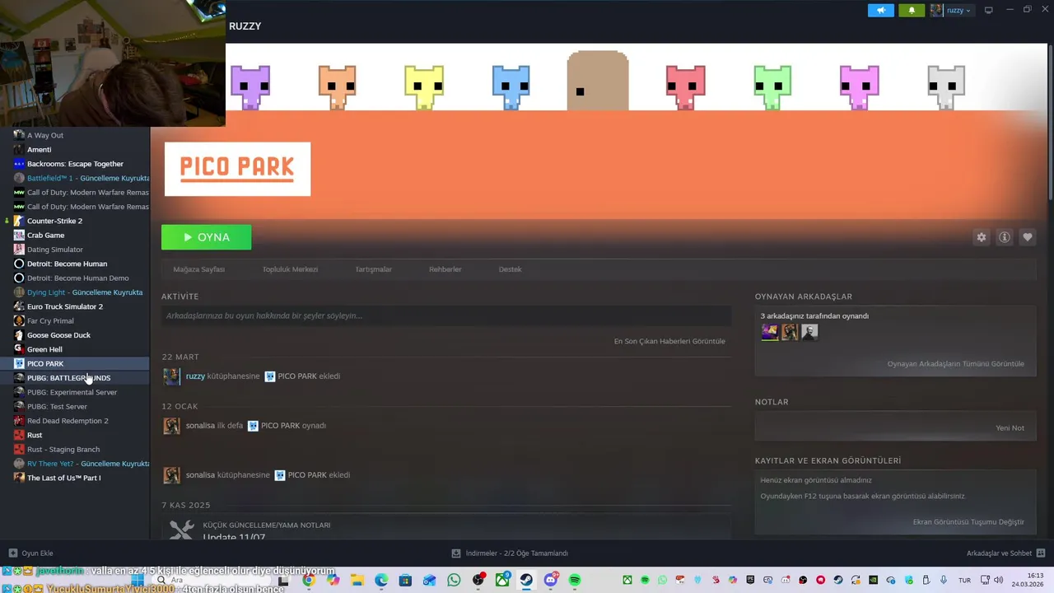Viewport: 1054px width, 593px height.
Task: Add PICO PARK to favorites heart
Action: [x=1028, y=237]
